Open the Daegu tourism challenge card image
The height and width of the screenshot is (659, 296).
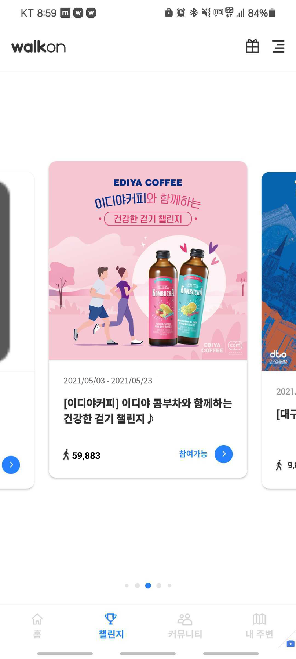(x=279, y=271)
